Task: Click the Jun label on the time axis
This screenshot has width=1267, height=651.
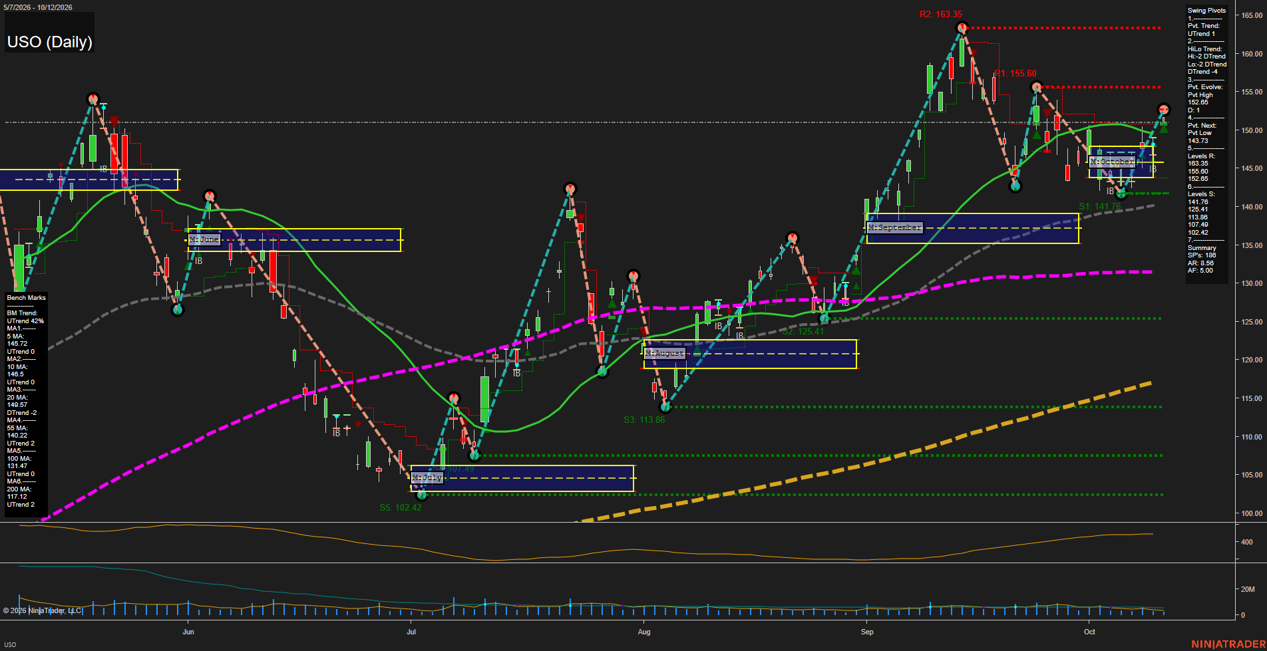Action: tap(188, 632)
